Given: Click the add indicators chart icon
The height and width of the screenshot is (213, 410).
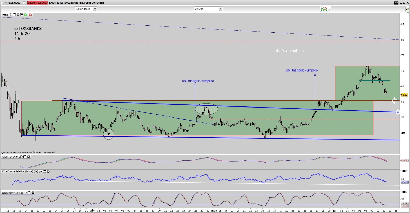Looking at the screenshot, I should tap(324, 9).
